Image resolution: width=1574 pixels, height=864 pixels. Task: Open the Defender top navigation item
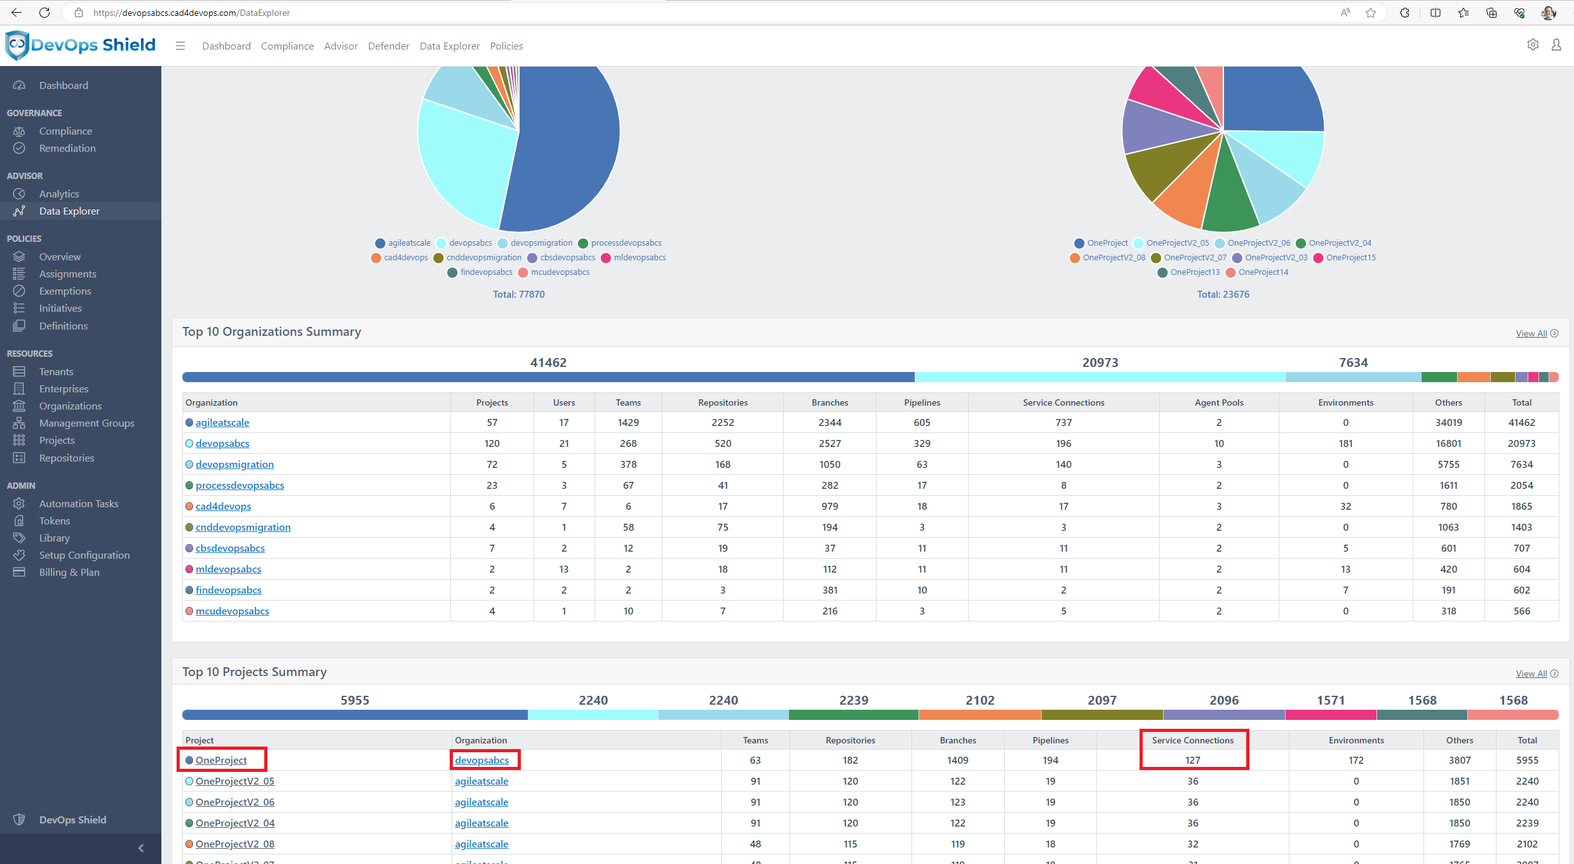(x=389, y=46)
